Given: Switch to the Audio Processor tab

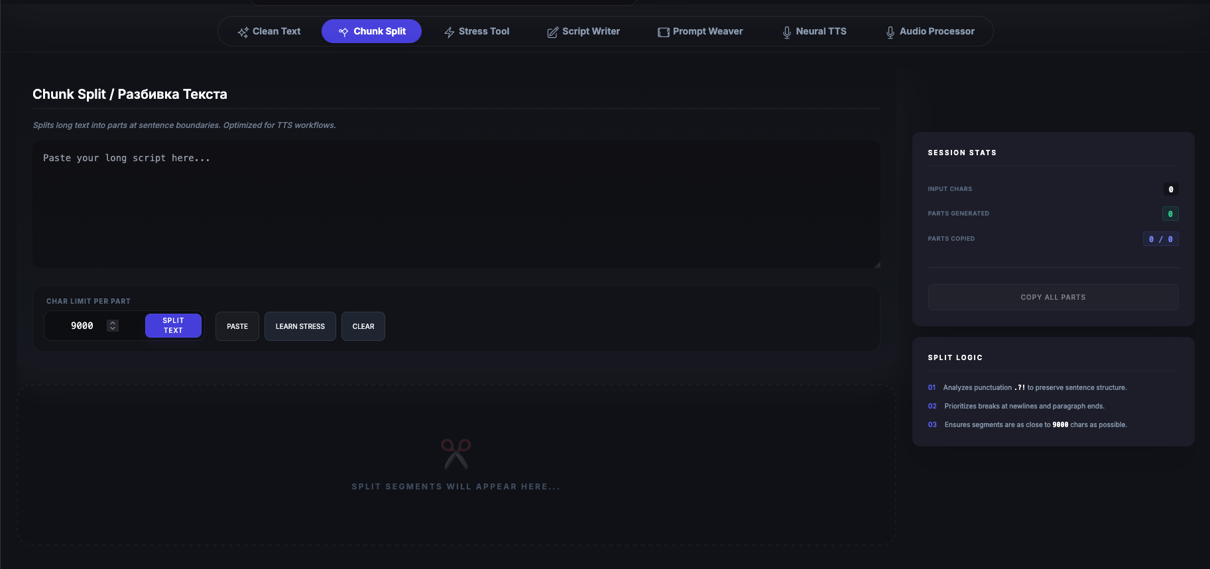Looking at the screenshot, I should [x=930, y=31].
